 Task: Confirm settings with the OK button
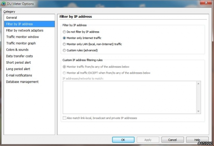click(x=123, y=140)
